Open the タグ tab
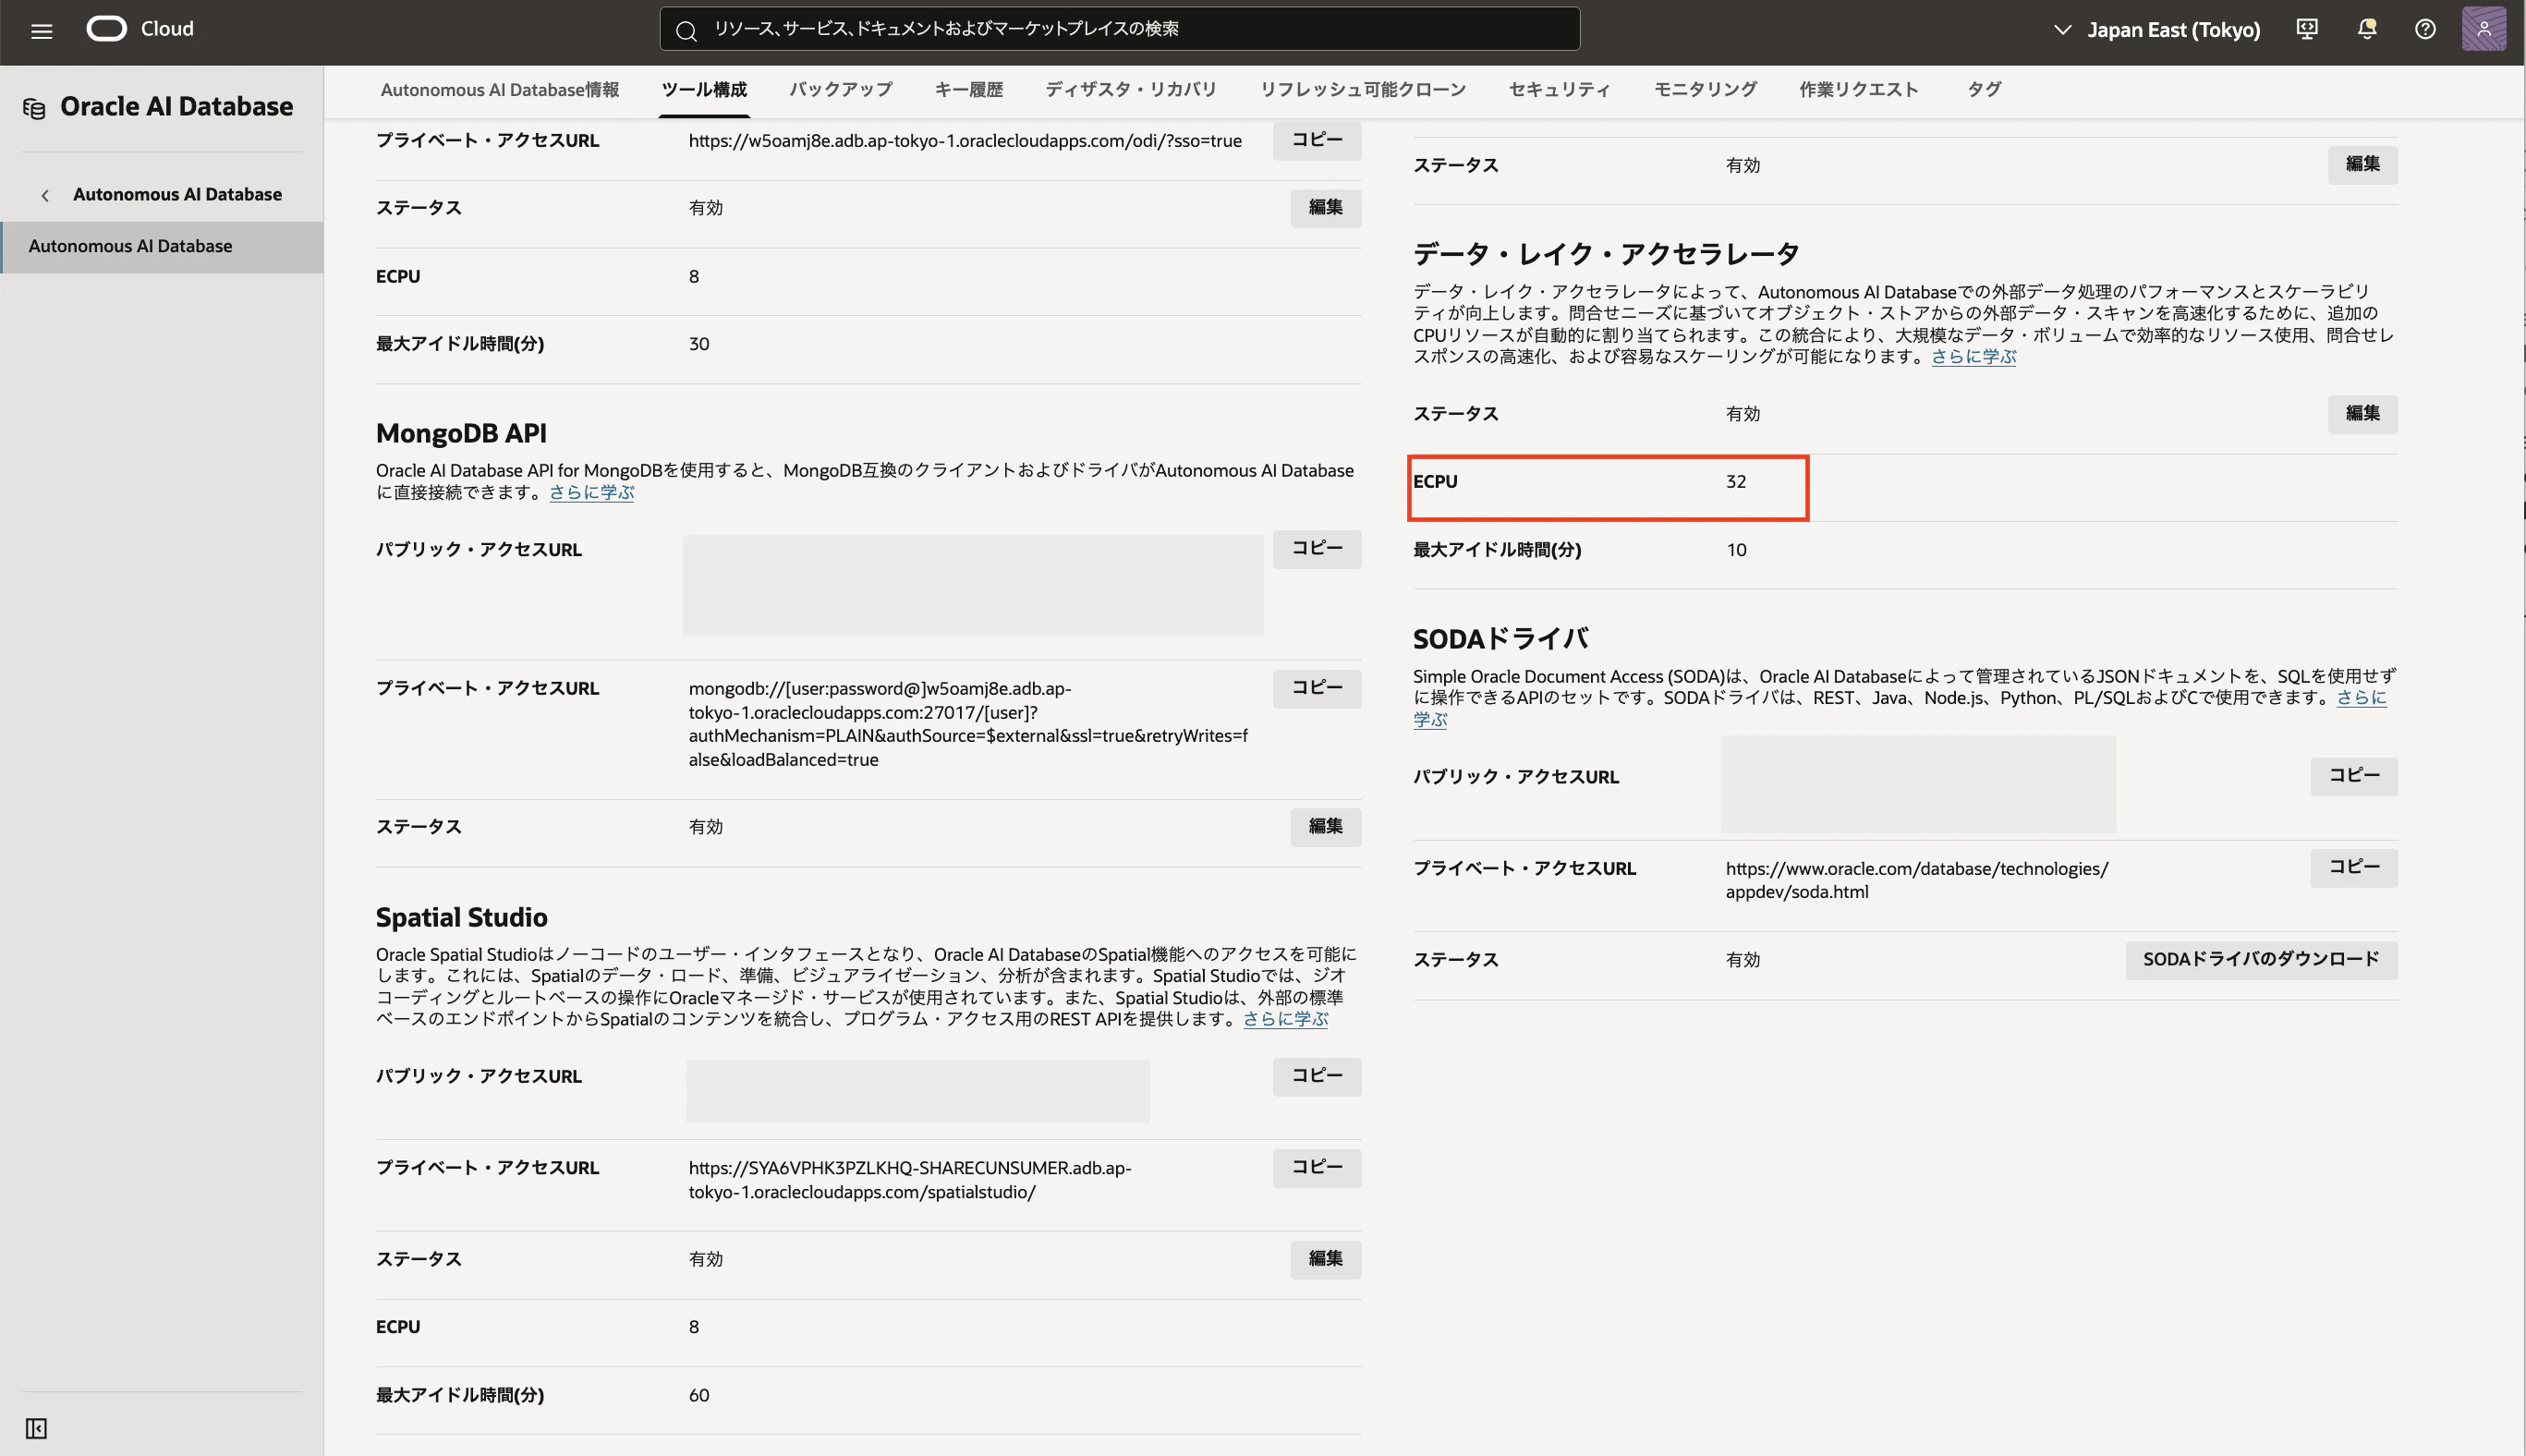The width and height of the screenshot is (2526, 1456). [x=1984, y=90]
